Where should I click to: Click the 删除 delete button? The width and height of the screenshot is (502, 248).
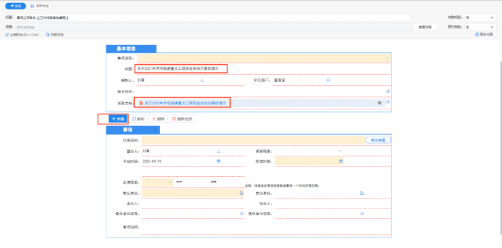158,119
